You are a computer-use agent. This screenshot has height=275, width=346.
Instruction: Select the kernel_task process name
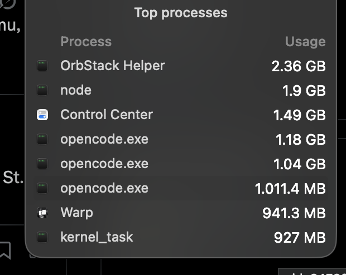tap(97, 237)
